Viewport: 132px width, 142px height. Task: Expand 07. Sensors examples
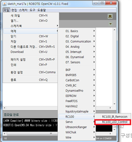77,62
